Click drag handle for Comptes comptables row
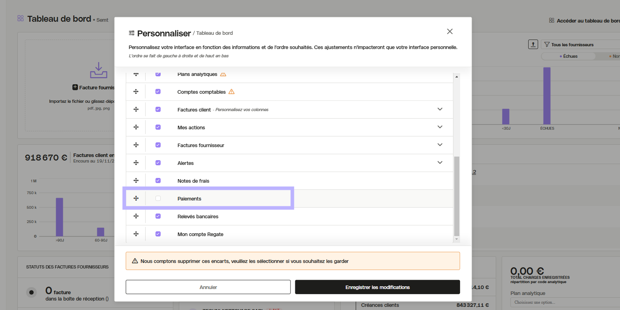The width and height of the screenshot is (620, 310). click(x=136, y=92)
